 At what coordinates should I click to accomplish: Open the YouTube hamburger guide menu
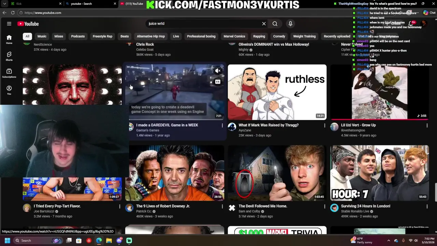[9, 24]
